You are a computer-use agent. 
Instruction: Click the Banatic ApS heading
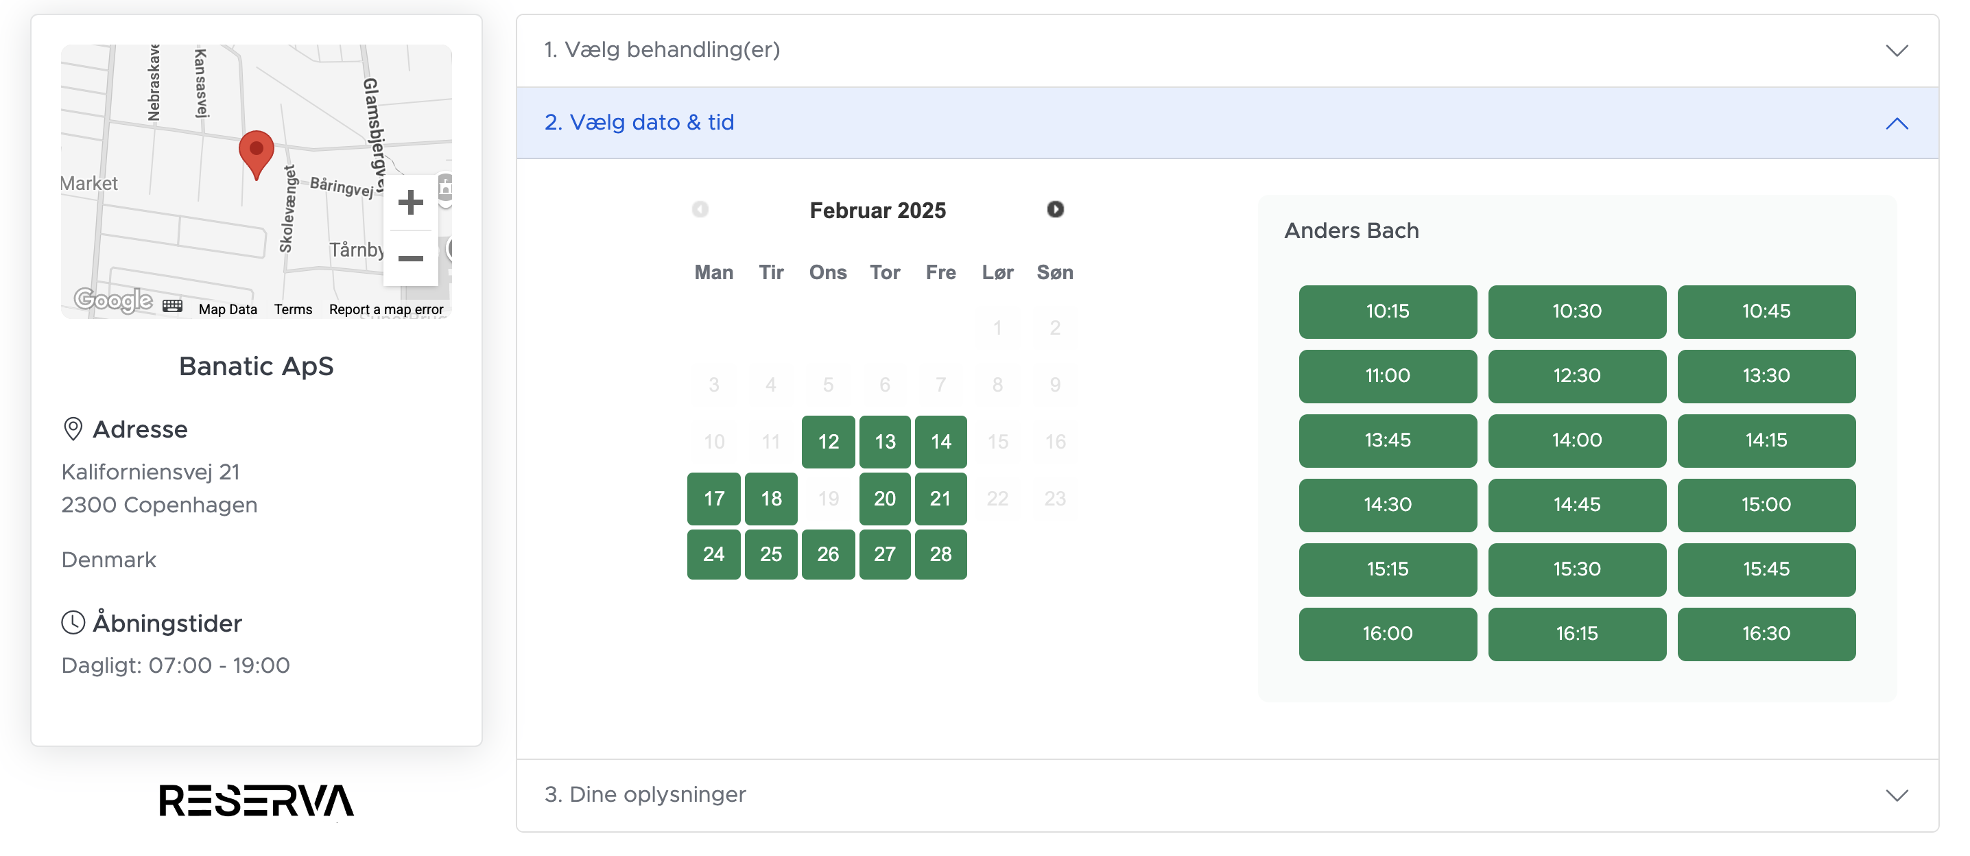pos(256,366)
